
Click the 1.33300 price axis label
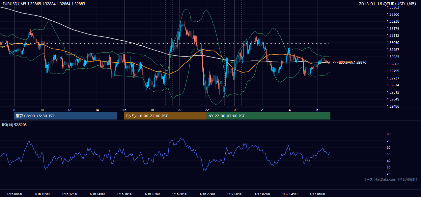point(393,14)
